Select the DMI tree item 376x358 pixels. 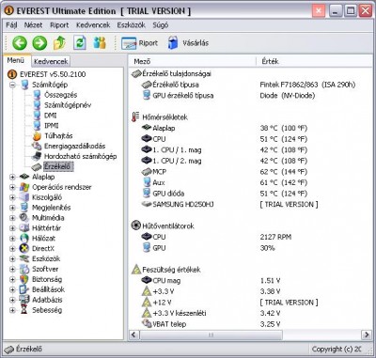[x=51, y=116]
